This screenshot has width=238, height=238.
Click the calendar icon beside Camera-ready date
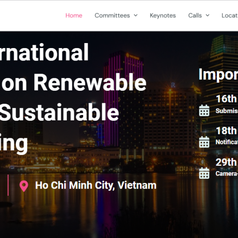tap(204, 173)
